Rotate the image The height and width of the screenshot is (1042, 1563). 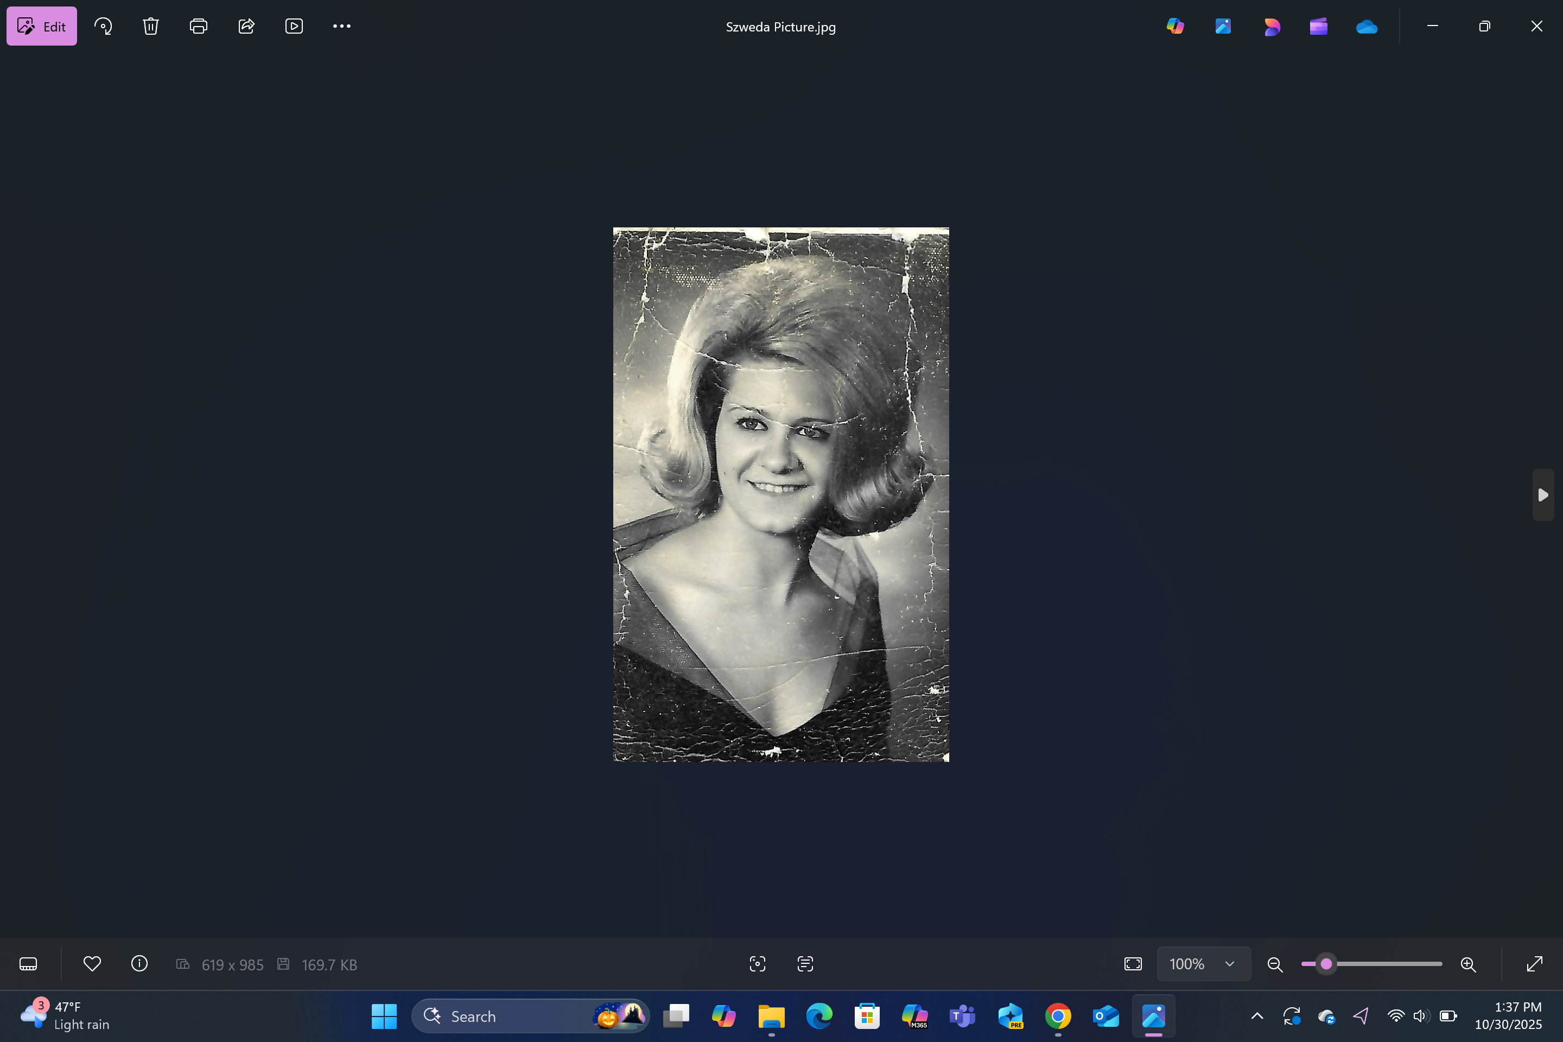click(x=103, y=27)
